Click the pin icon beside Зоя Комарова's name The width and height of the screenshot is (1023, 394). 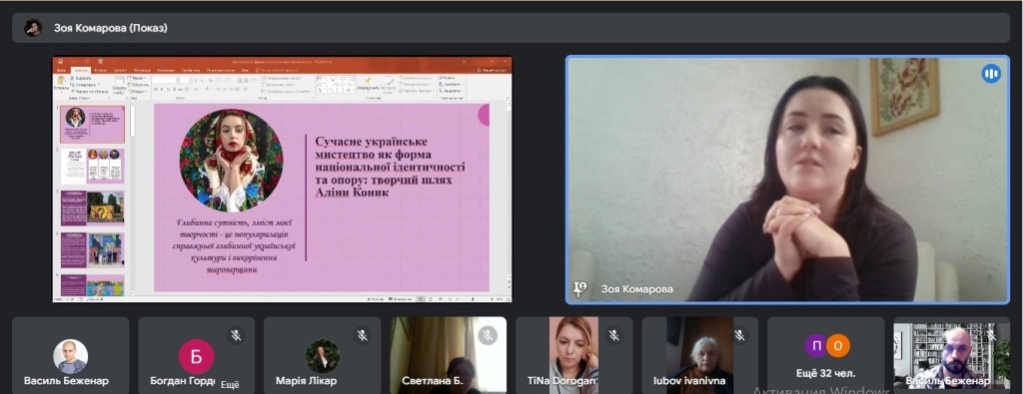click(579, 289)
